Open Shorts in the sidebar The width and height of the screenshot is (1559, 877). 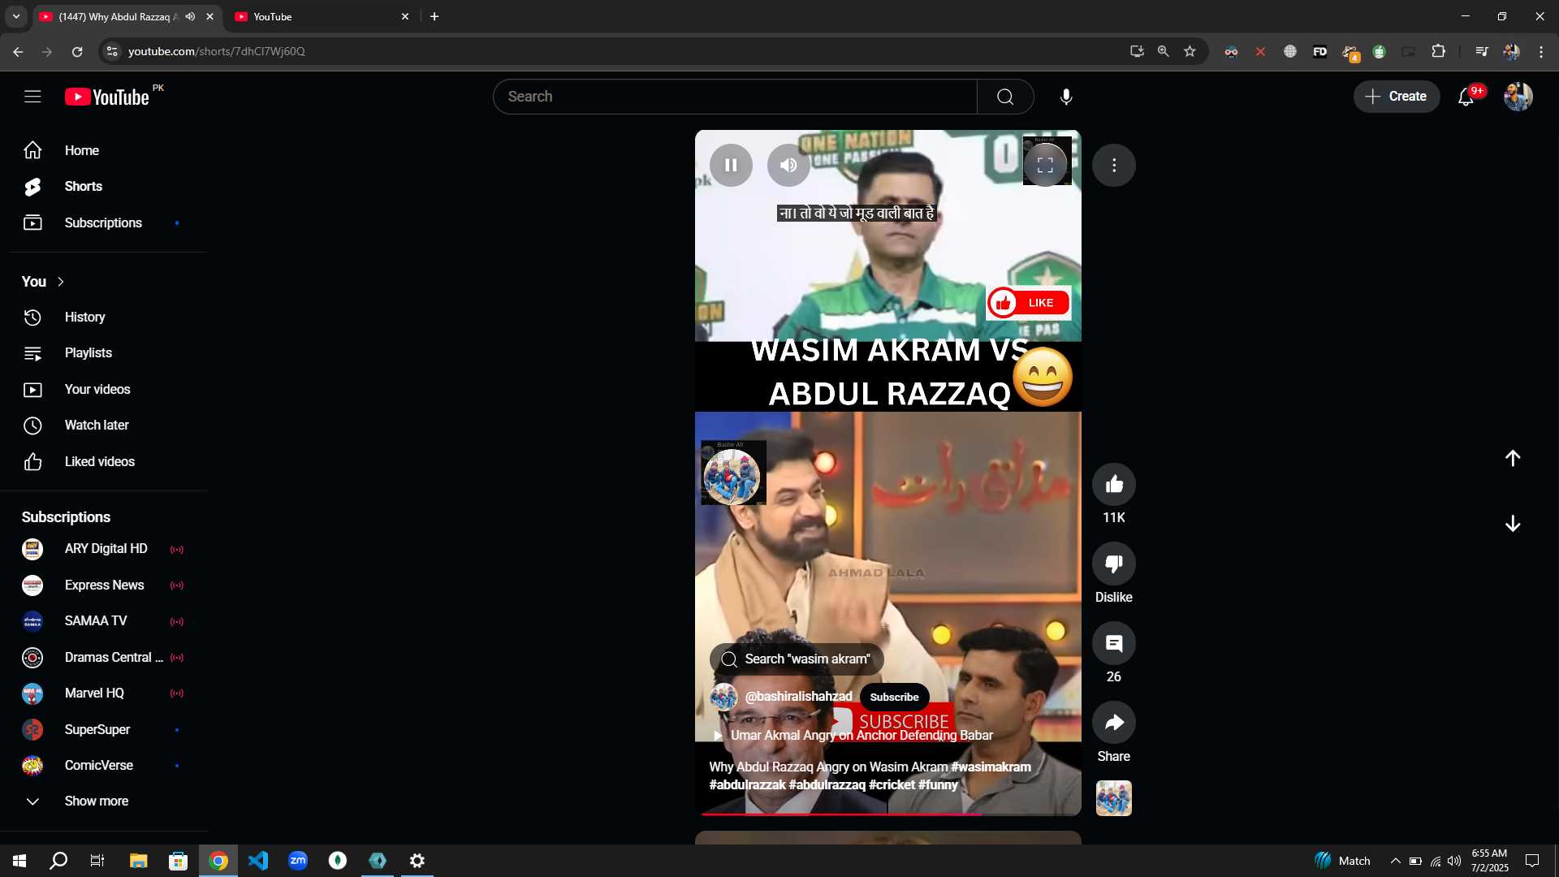click(103, 187)
